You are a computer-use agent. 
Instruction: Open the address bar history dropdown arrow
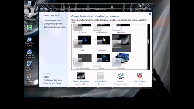pos(128,9)
